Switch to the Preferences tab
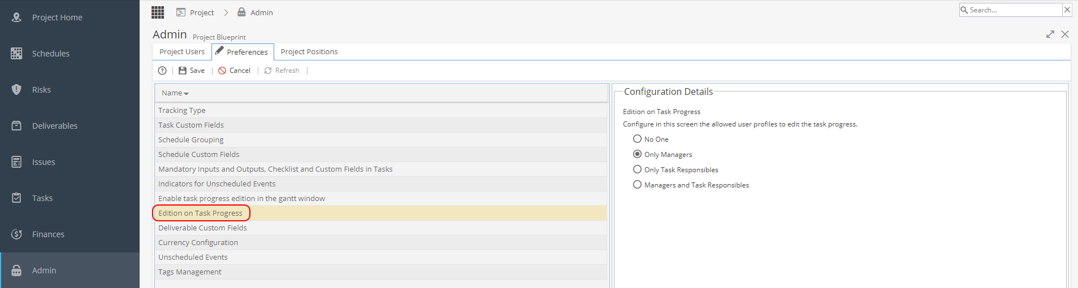 click(x=243, y=52)
